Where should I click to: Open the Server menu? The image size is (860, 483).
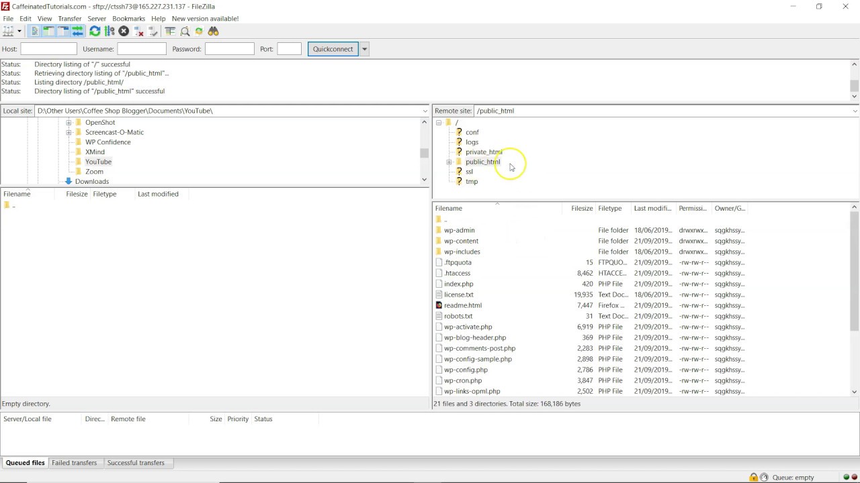pyautogui.click(x=97, y=19)
